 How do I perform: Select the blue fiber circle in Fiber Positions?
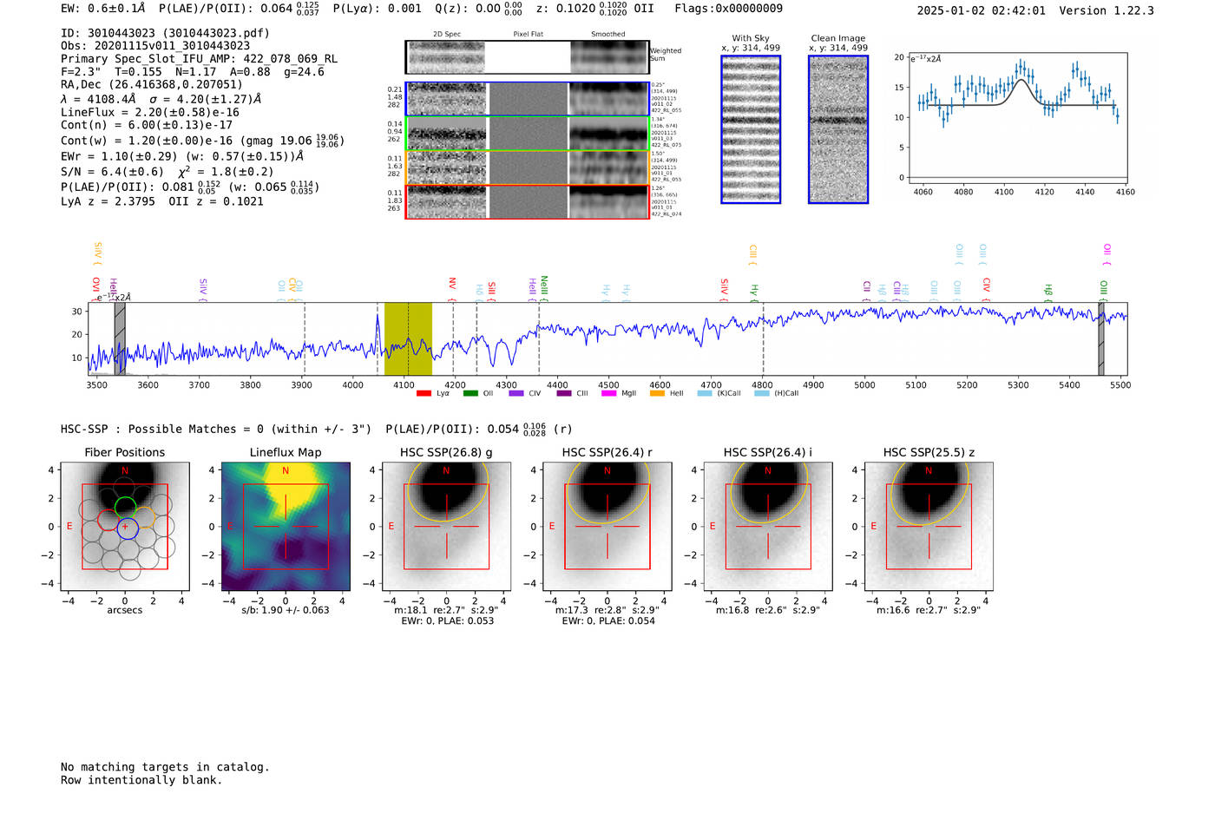[x=128, y=528]
